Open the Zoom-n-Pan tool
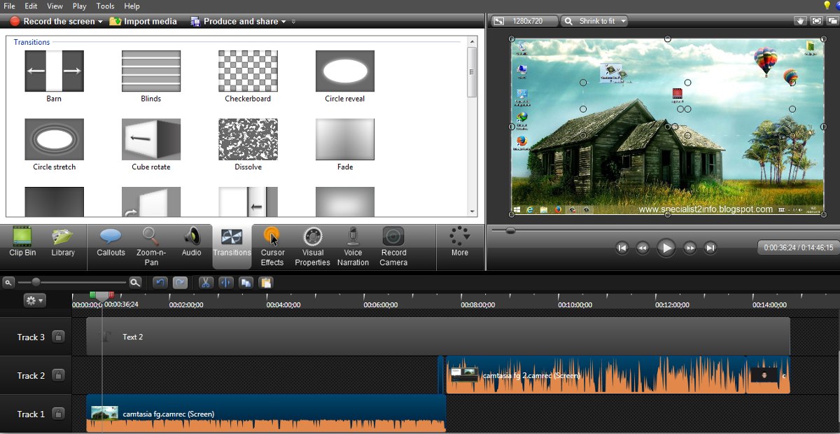This screenshot has height=434, width=840. [x=151, y=247]
